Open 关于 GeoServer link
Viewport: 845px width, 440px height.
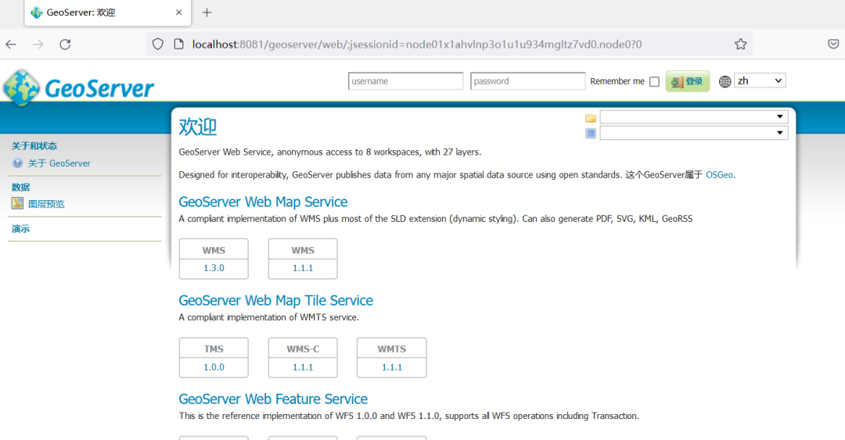coord(59,163)
